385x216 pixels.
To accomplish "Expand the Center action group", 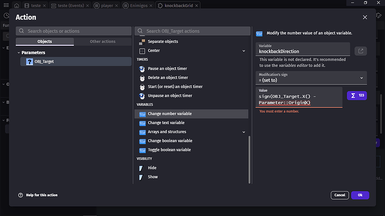I will (244, 51).
